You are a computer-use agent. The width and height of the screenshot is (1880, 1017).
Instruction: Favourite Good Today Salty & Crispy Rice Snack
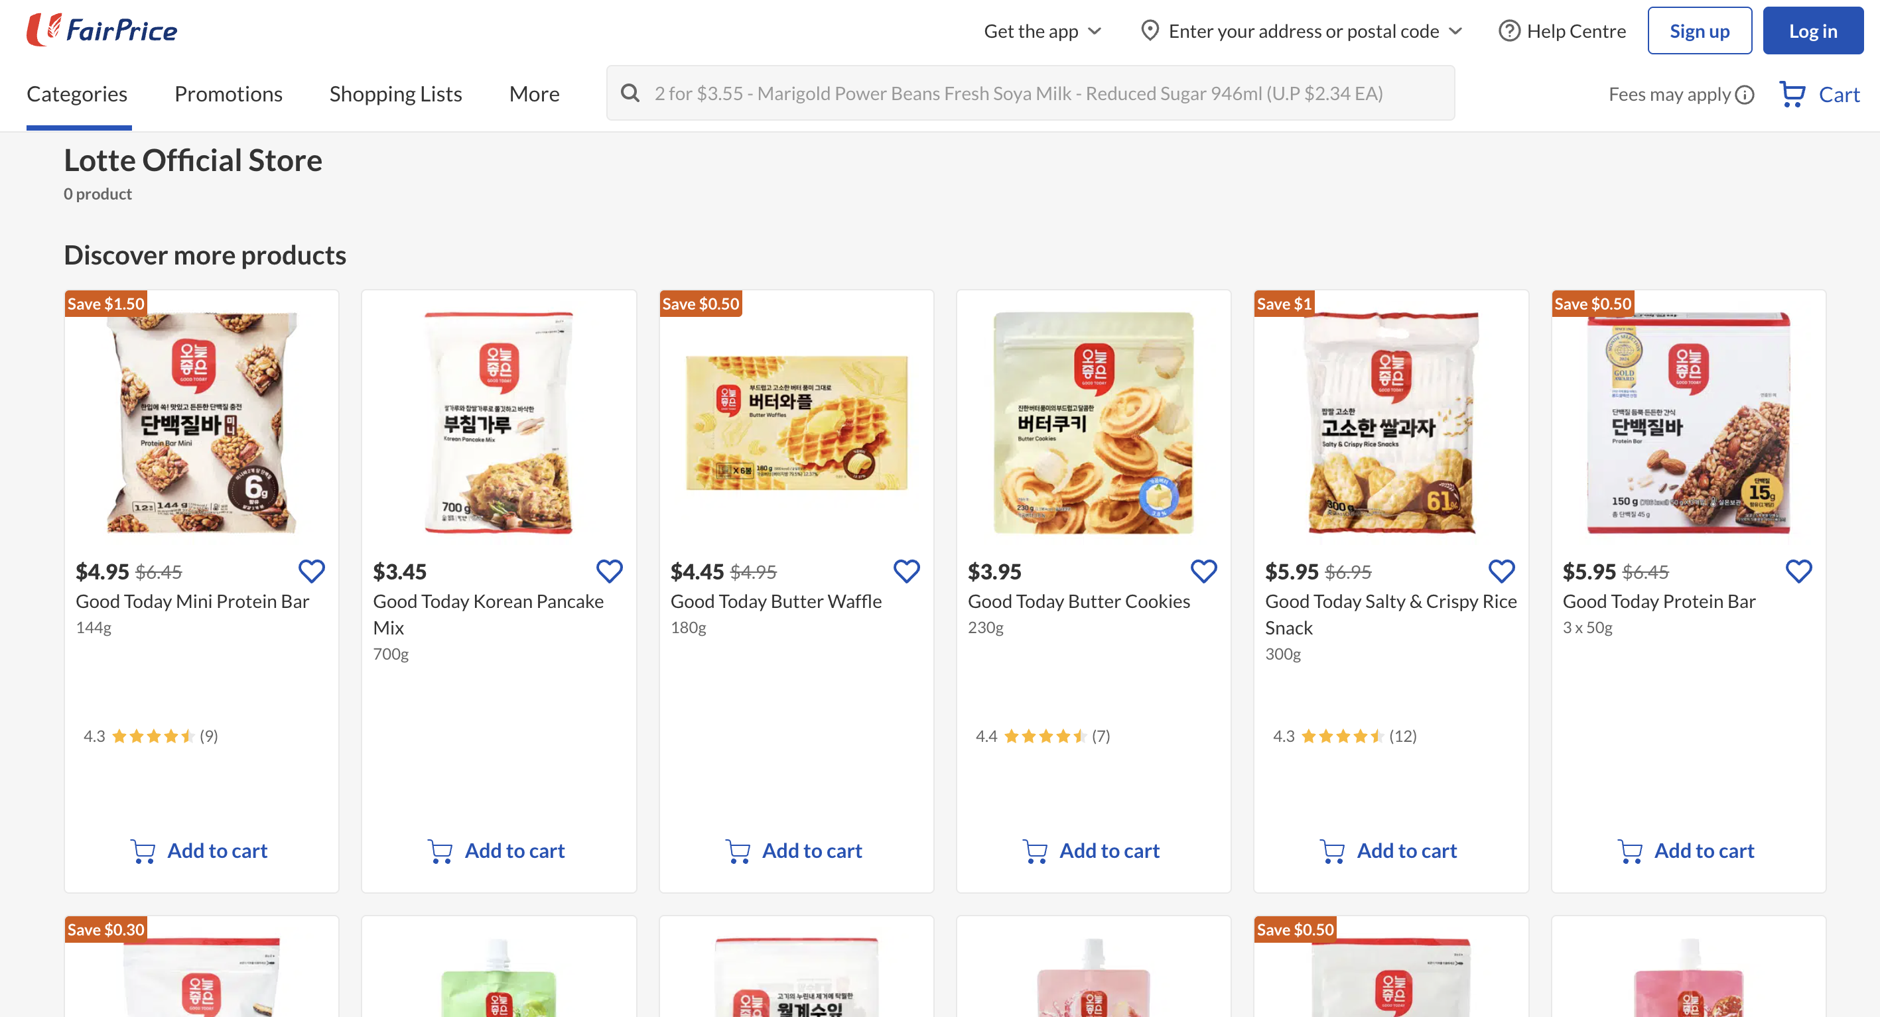[x=1501, y=571]
